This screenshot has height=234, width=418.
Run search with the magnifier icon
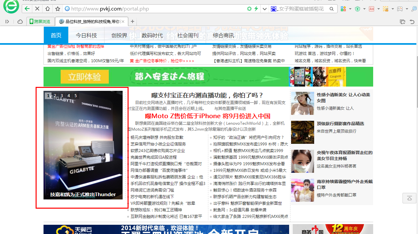tap(332, 9)
